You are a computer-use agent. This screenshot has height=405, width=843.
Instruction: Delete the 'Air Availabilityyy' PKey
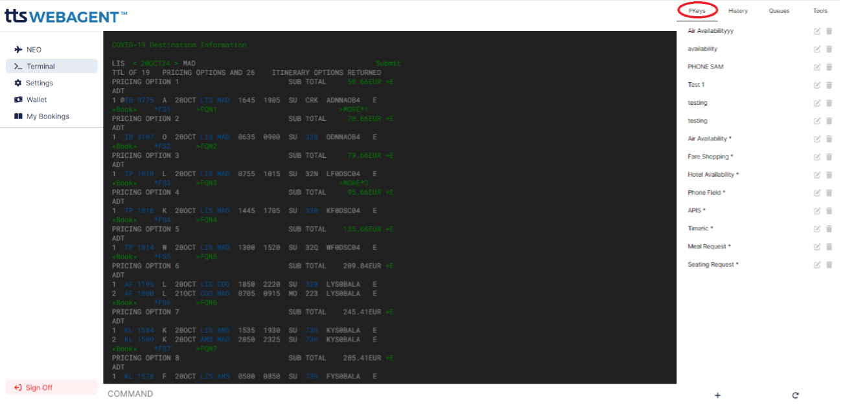click(829, 31)
